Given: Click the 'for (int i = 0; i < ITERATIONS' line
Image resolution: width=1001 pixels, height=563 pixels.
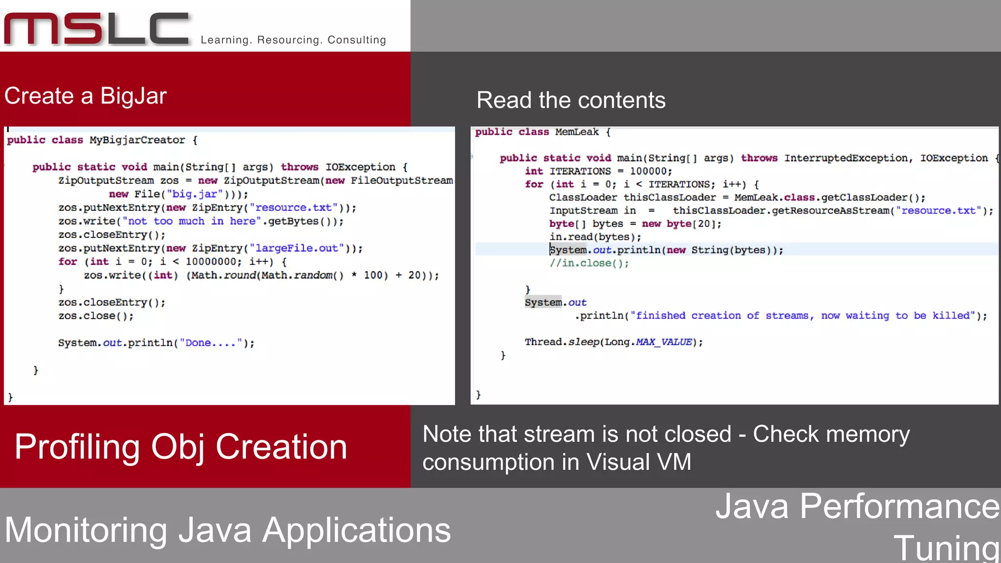Looking at the screenshot, I should point(642,185).
